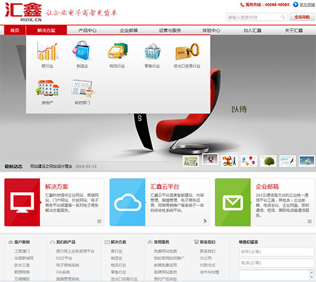Open the 关于汇鑫 navigation tab
The width and height of the screenshot is (316, 282).
coord(294,30)
